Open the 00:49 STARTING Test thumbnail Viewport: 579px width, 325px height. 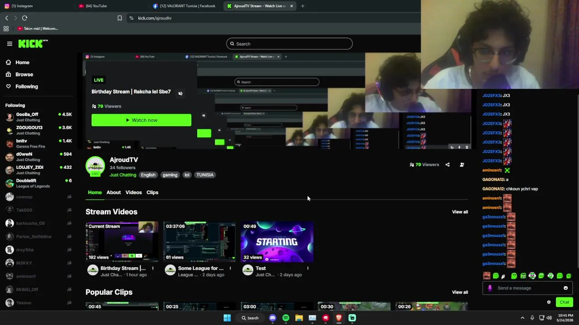coord(277,241)
